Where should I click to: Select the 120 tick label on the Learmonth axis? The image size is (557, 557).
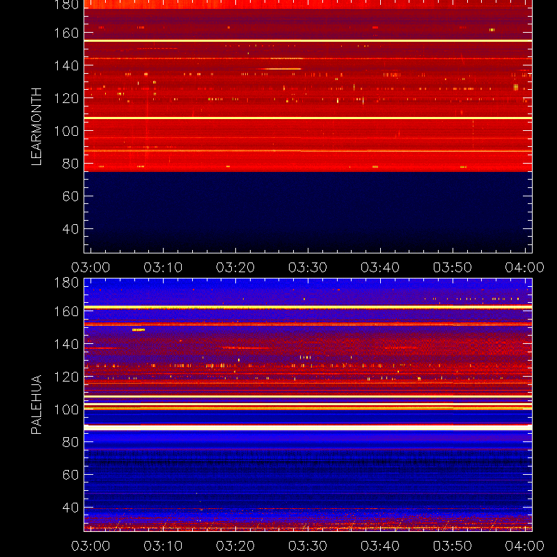pyautogui.click(x=66, y=98)
